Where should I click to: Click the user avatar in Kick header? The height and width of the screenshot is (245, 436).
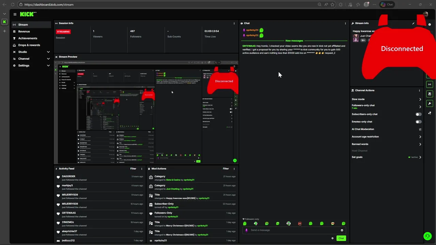click(x=425, y=14)
